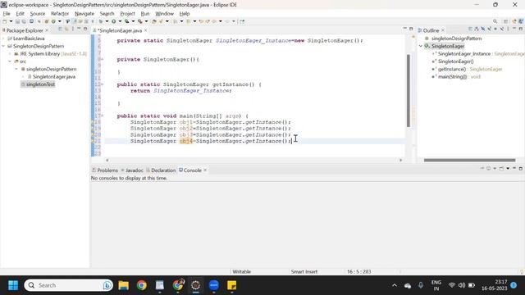Screen dimensions: 525x295
Task: Minimize the editor area
Action: pos(404,29)
